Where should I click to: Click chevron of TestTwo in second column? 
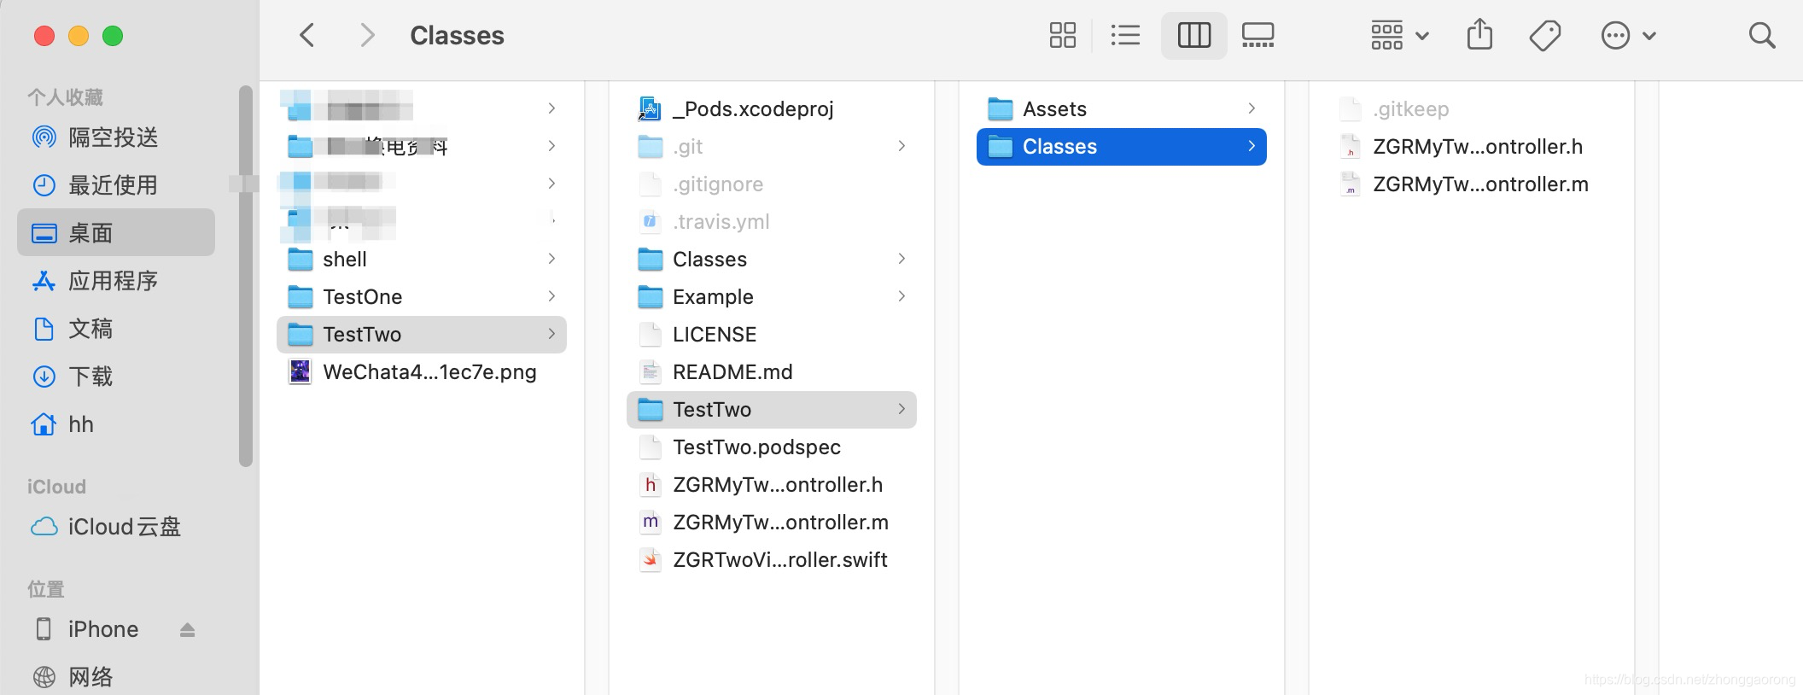(902, 409)
